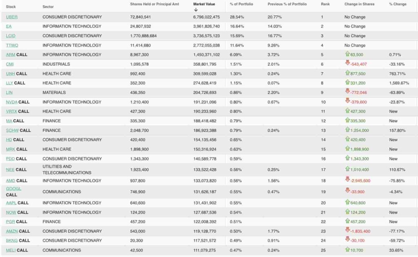
Task: Sort by % of Portfolio column header
Action: 241,4
